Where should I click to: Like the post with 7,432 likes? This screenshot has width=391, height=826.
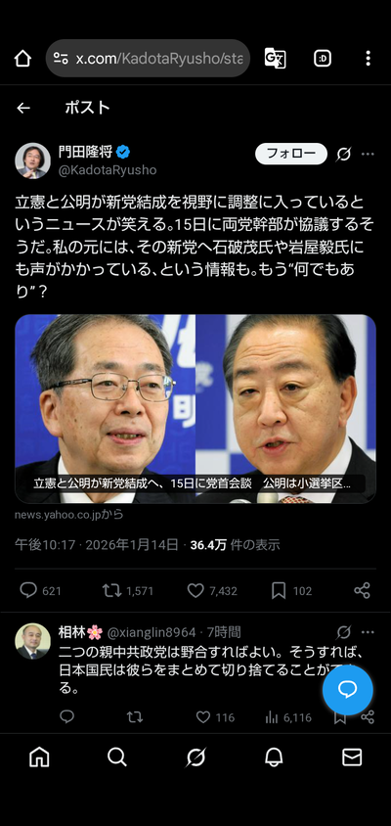[x=195, y=590]
